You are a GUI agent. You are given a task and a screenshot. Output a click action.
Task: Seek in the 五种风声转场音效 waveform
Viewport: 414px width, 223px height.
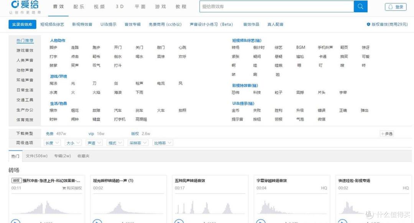[x=210, y=207]
